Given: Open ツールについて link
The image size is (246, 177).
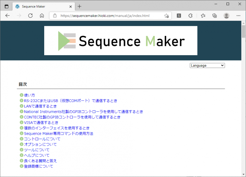Looking at the screenshot, I should point(37,150).
